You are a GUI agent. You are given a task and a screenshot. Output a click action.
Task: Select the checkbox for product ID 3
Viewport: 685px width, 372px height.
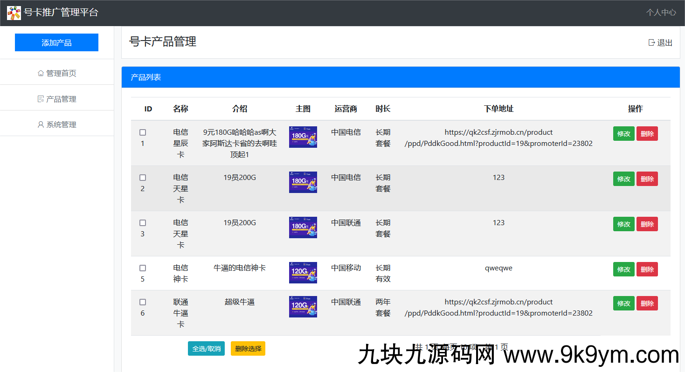[x=143, y=223]
